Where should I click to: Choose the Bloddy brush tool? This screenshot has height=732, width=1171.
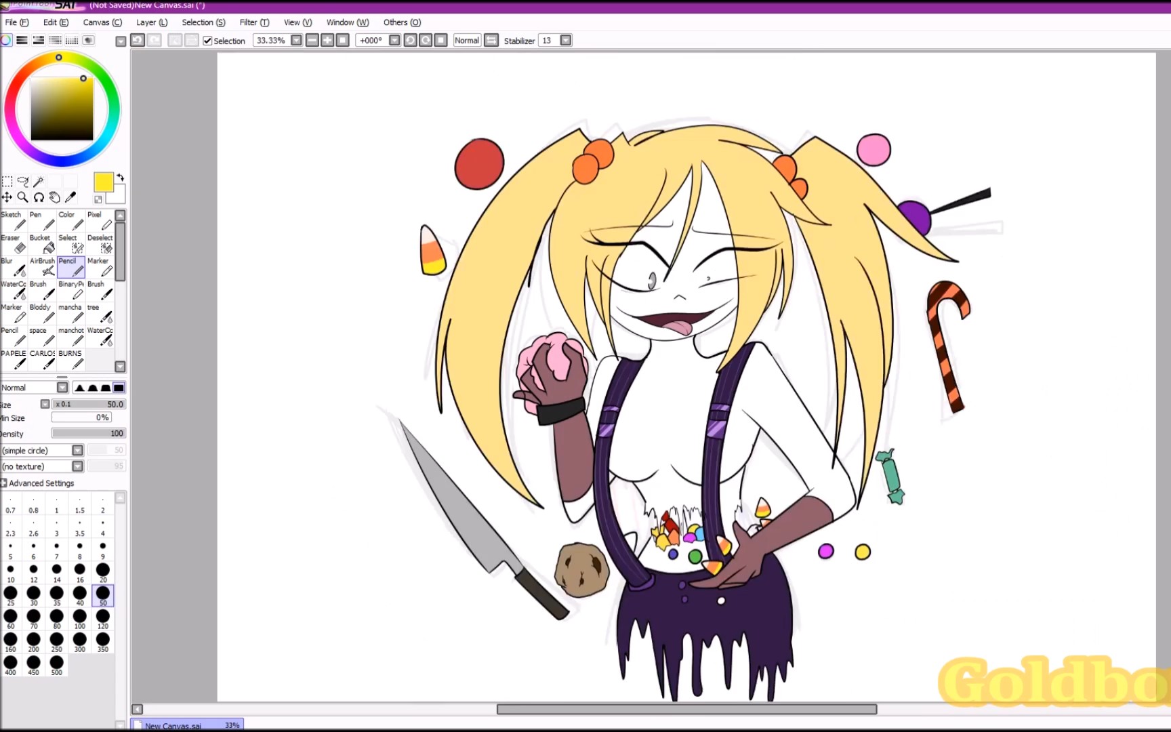(x=43, y=313)
